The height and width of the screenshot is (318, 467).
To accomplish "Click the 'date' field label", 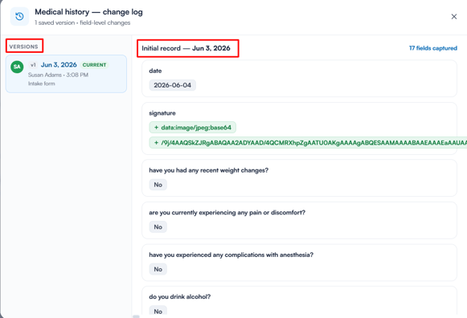I will pos(155,71).
